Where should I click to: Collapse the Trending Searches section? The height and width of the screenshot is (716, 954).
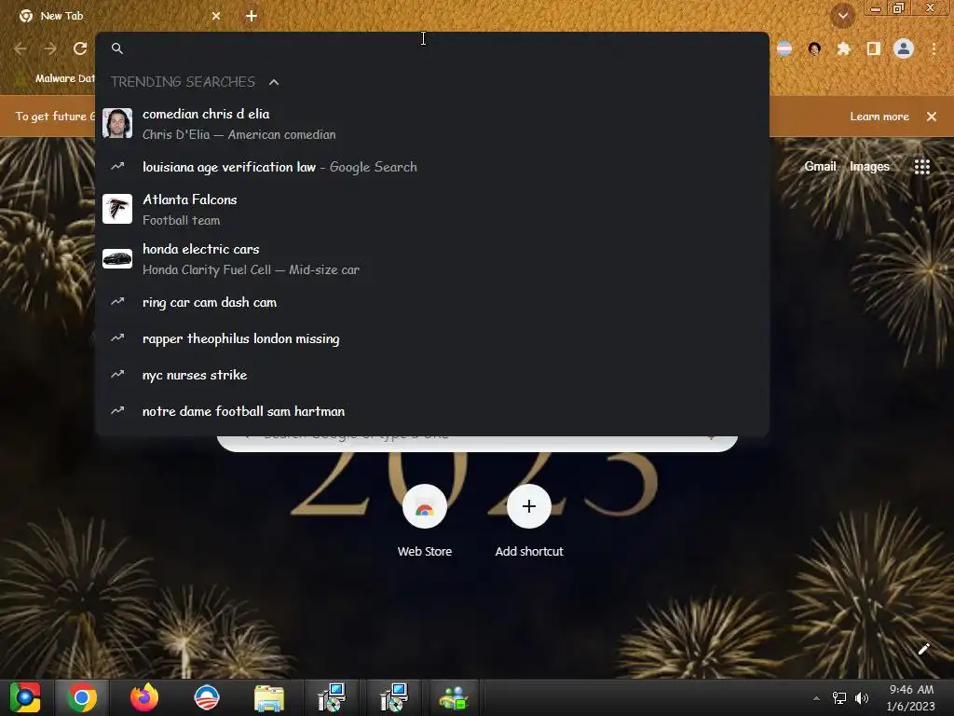coord(274,82)
